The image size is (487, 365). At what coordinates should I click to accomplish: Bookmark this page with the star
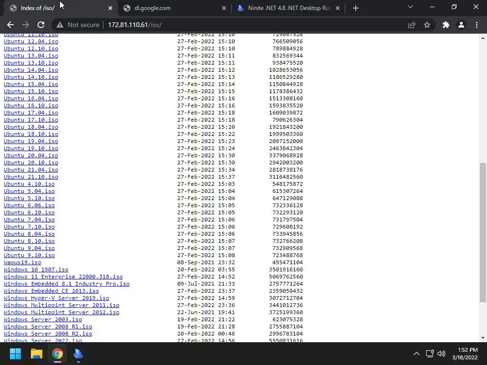(x=427, y=25)
